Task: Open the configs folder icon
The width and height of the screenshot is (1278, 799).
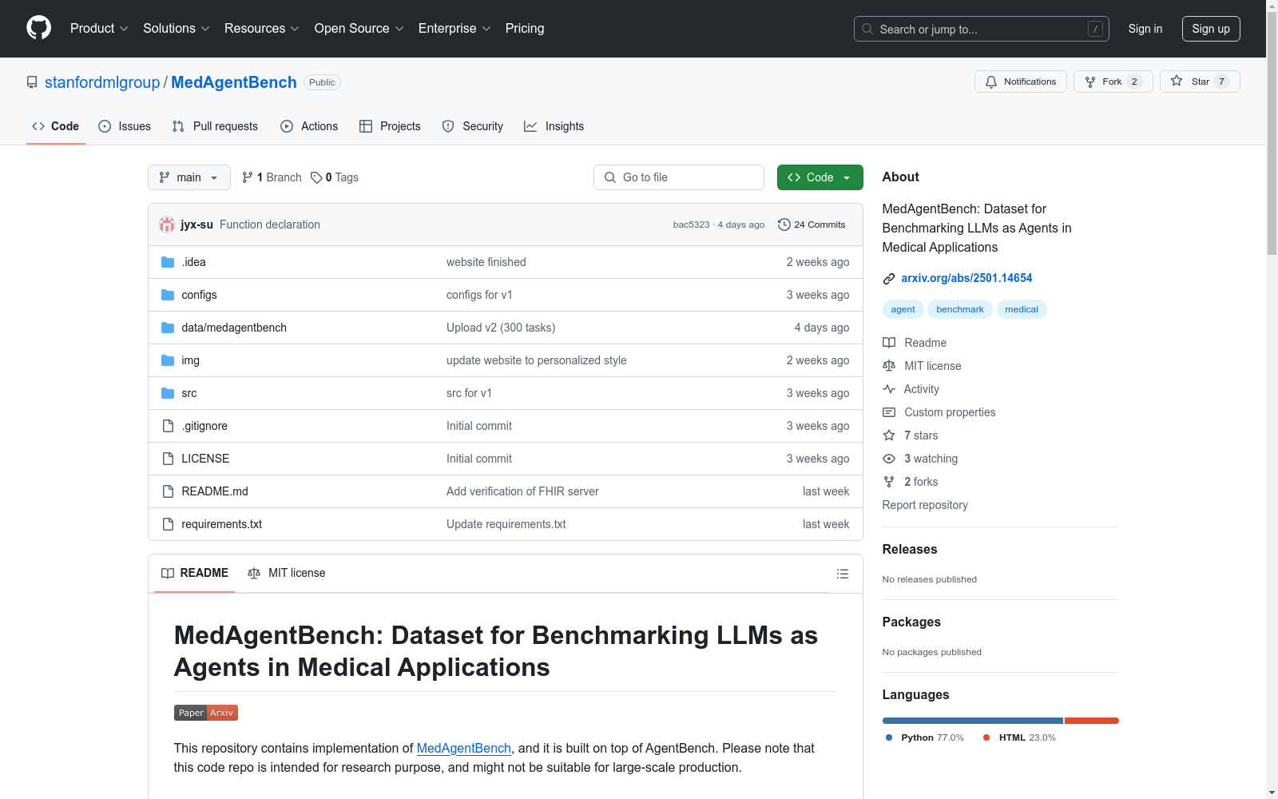Action: click(168, 295)
